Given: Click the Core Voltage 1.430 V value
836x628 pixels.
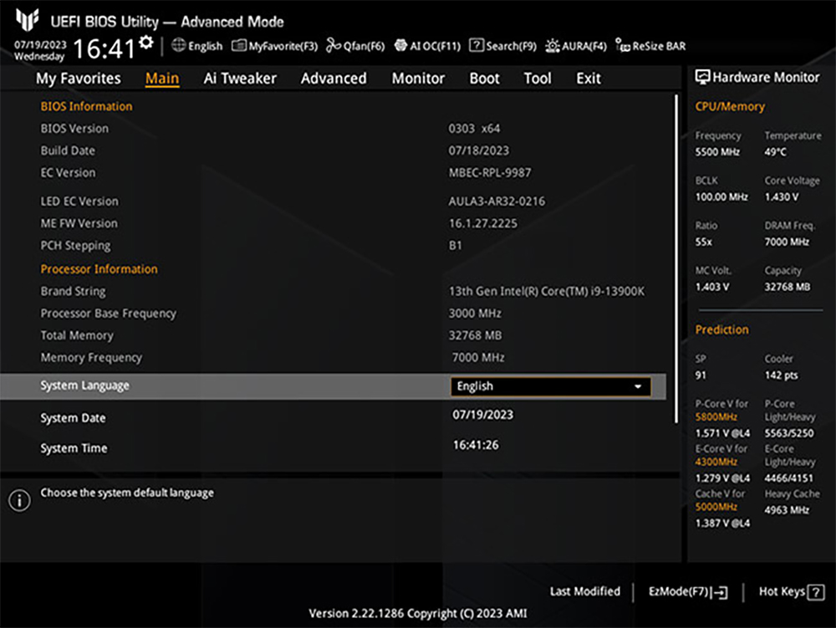Looking at the screenshot, I should (x=781, y=197).
